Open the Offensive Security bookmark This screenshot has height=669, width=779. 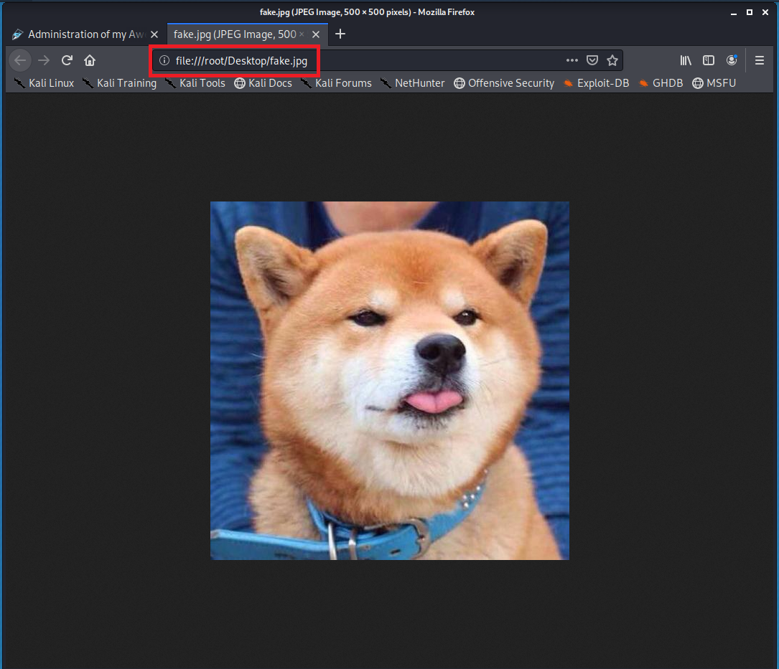(x=504, y=83)
